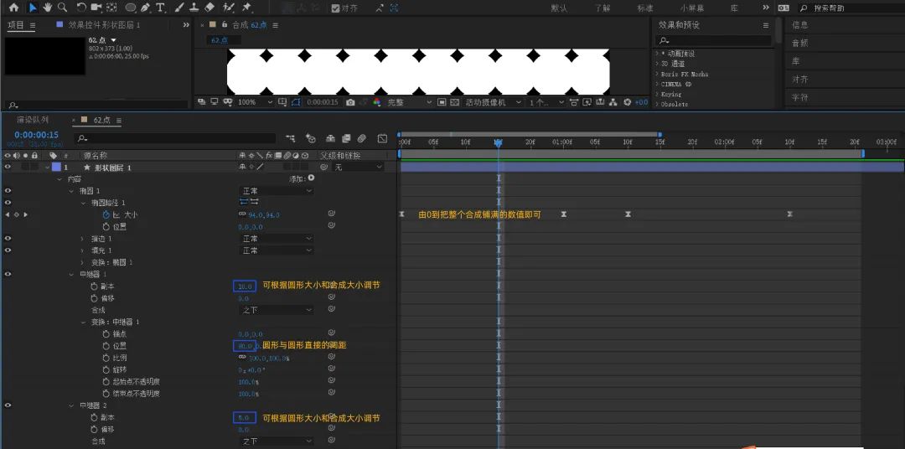Go to previous keyframe of 大小
This screenshot has height=449, width=905.
coord(8,214)
